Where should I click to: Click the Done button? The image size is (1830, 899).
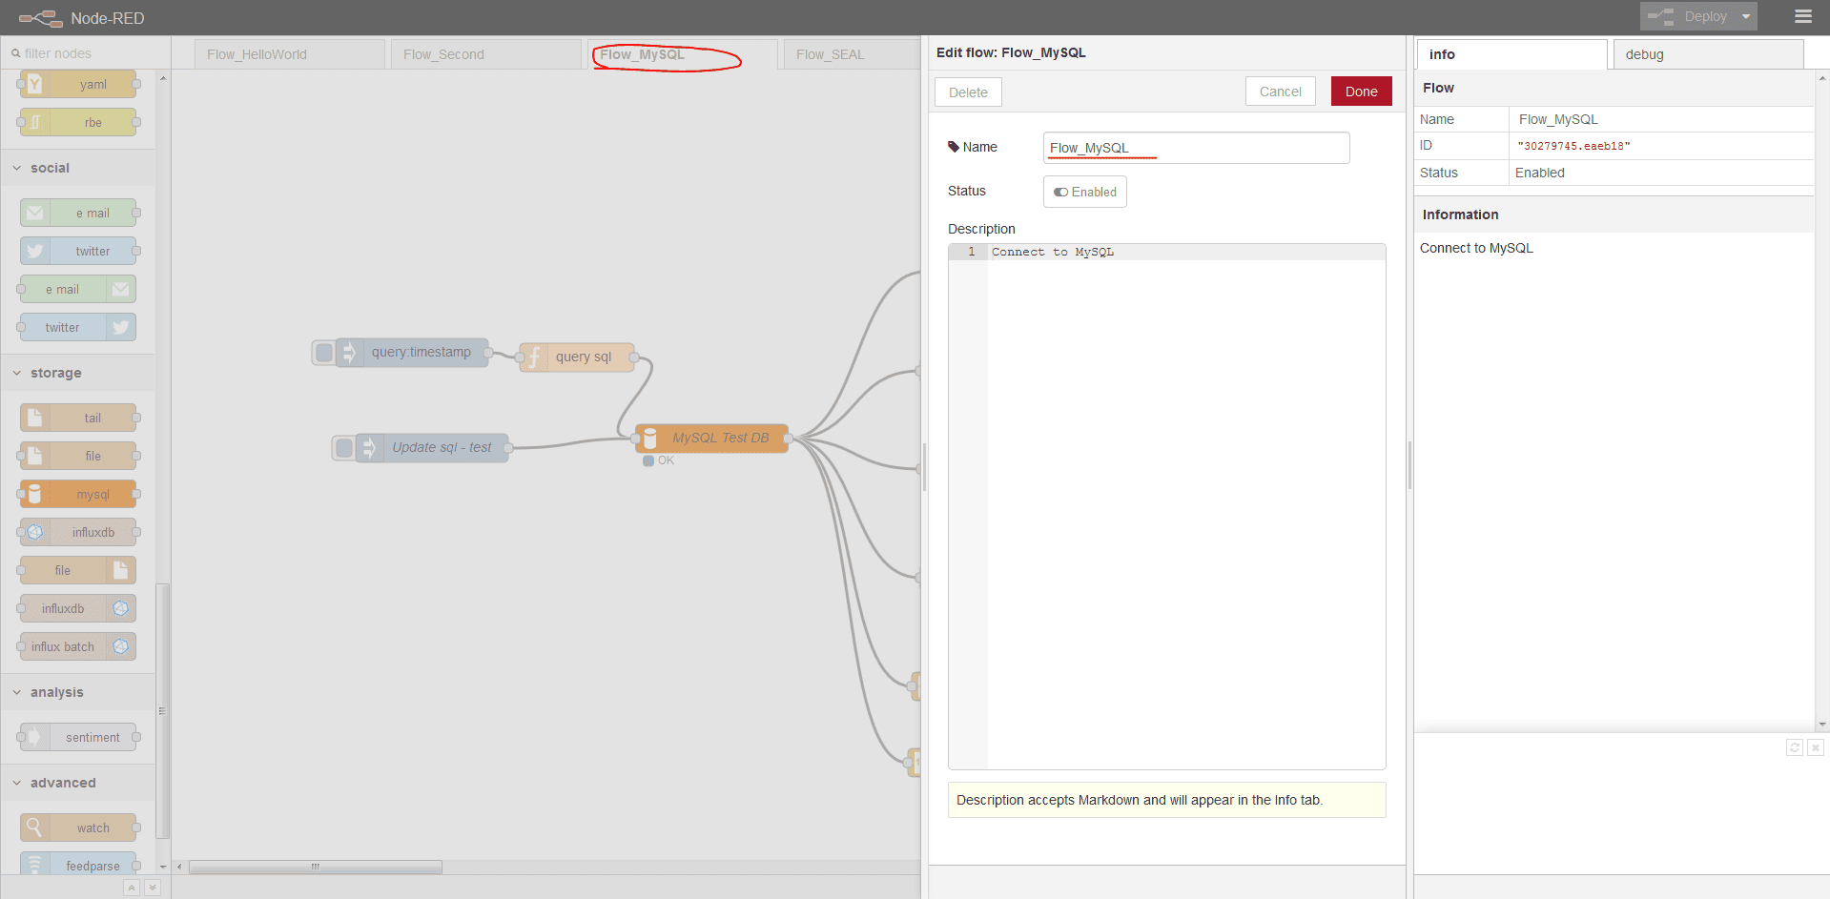(1361, 92)
